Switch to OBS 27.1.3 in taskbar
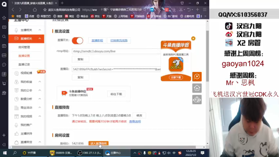The height and width of the screenshot is (157, 279). point(90,153)
